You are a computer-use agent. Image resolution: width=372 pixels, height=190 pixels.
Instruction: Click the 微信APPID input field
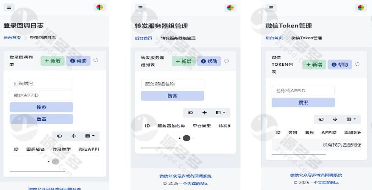pyautogui.click(x=42, y=95)
